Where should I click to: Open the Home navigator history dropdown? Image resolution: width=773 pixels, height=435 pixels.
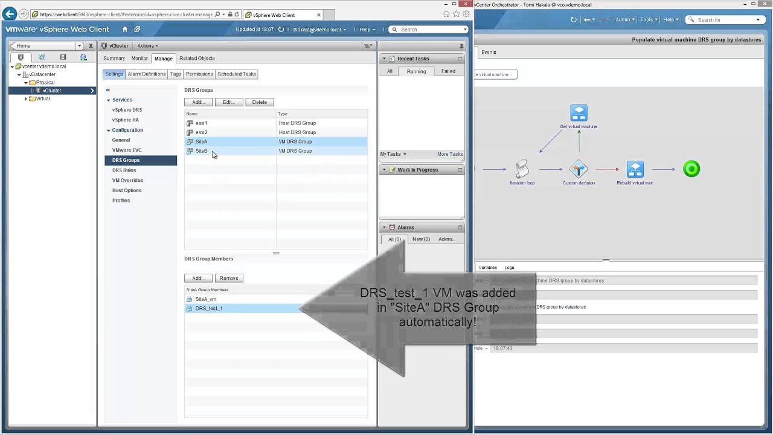79,46
